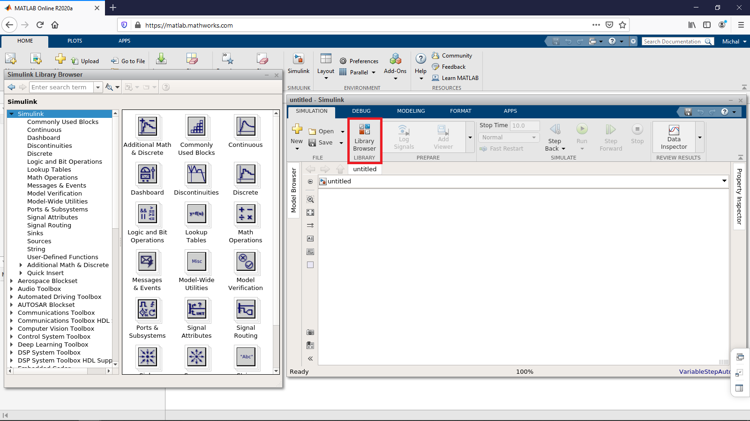Expand the Control System Toolbox node

point(11,336)
